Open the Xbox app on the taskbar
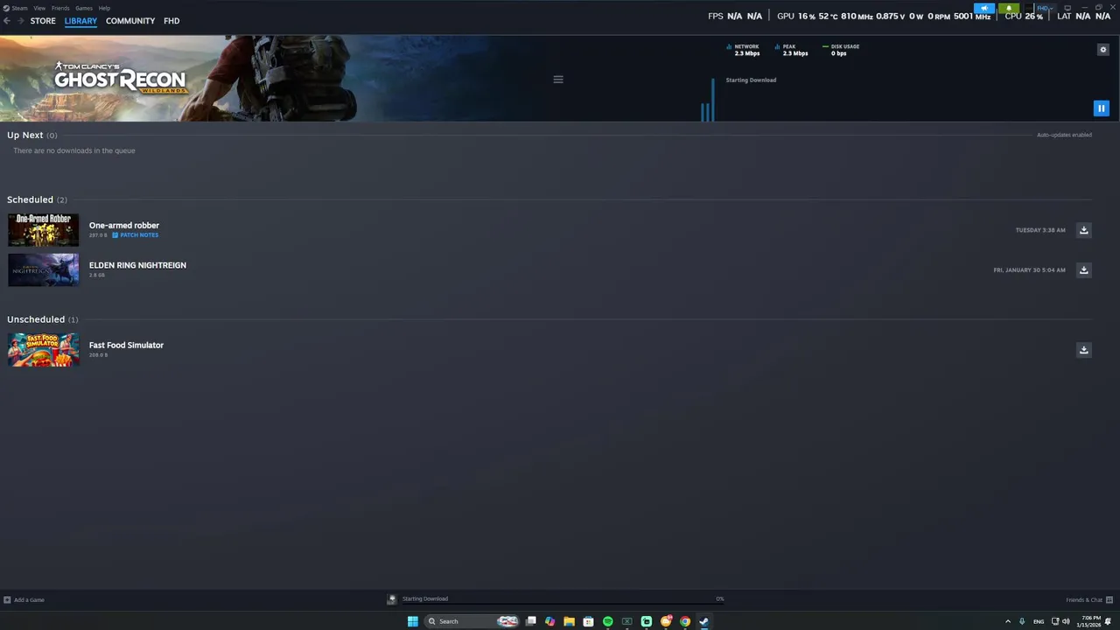This screenshot has width=1120, height=630. click(626, 621)
